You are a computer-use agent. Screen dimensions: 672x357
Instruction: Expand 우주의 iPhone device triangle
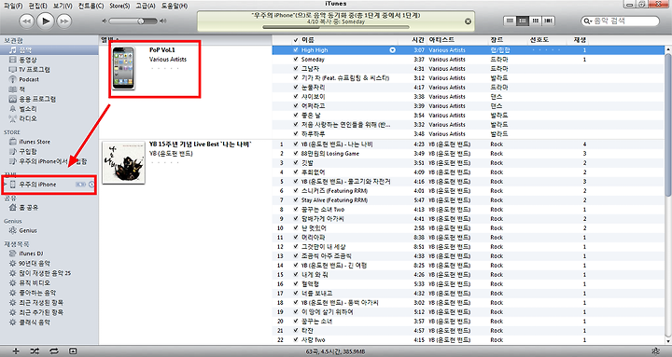[6, 185]
